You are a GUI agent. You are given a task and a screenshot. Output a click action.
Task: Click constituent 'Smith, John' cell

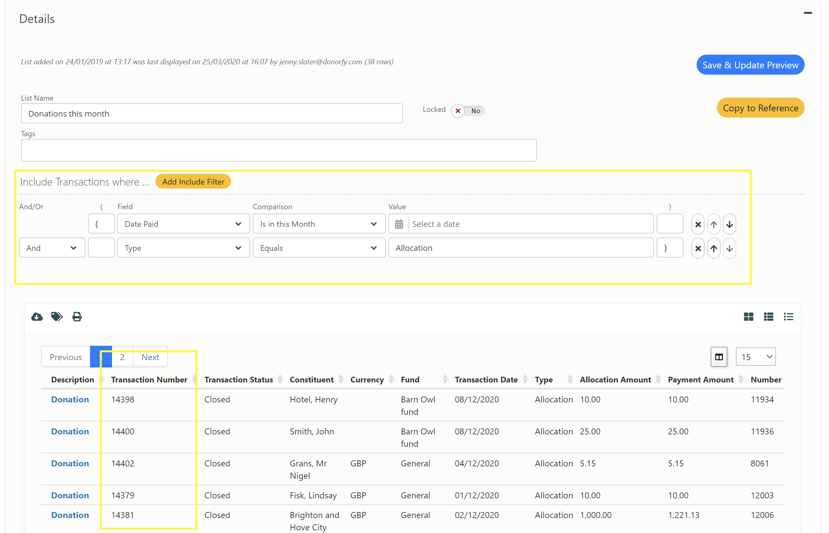tap(312, 431)
